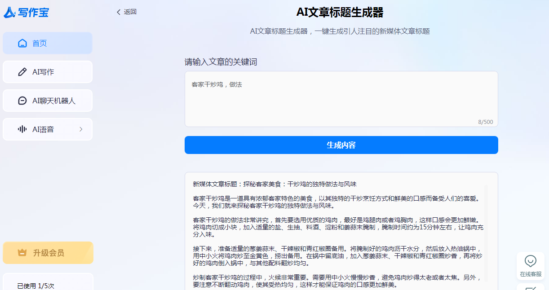The height and width of the screenshot is (290, 549).
Task: Click the feedback edit icon below 在线客服
Action: [x=531, y=288]
